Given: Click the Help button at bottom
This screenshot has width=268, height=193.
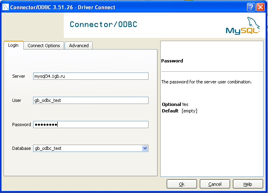Looking at the screenshot, I should tap(248, 184).
